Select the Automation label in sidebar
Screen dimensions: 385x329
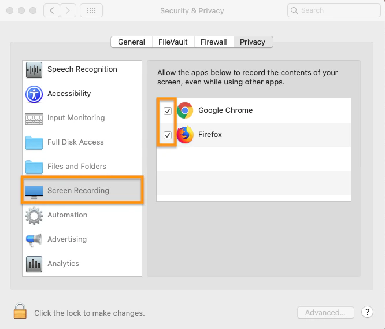(x=67, y=215)
